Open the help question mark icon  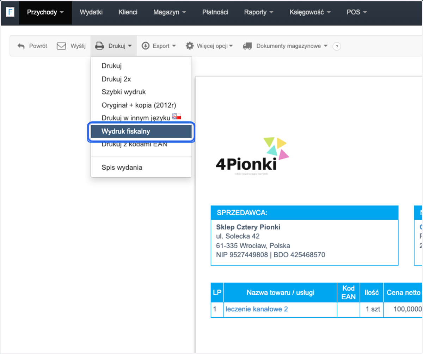(x=337, y=46)
